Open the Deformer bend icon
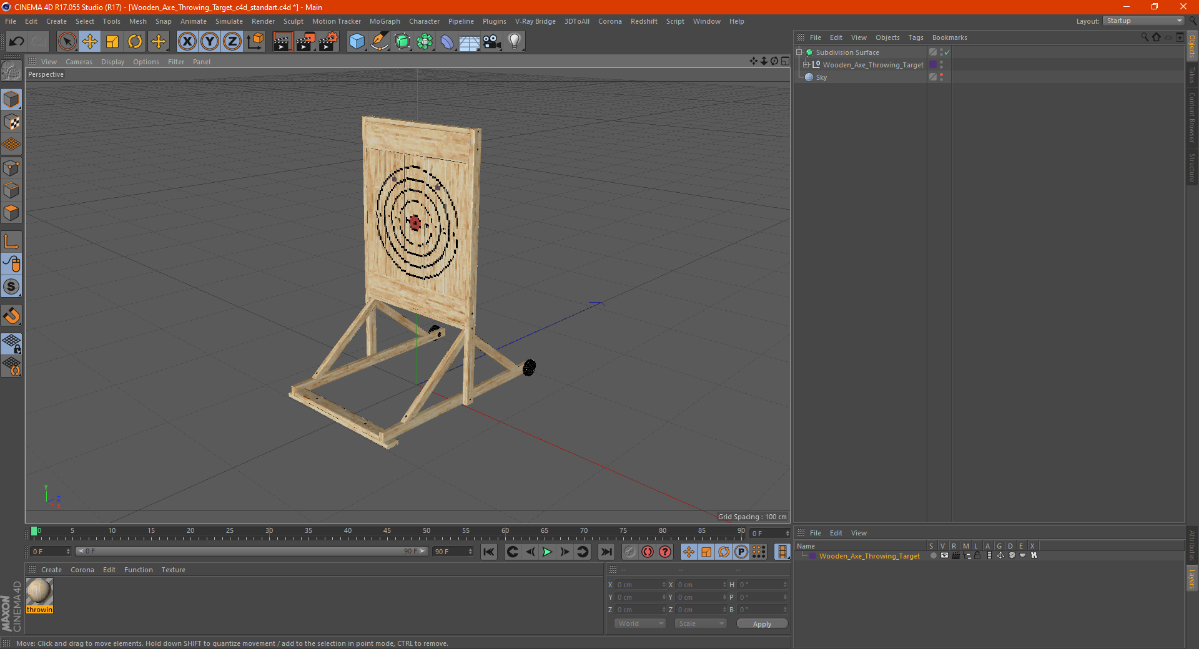 click(447, 42)
